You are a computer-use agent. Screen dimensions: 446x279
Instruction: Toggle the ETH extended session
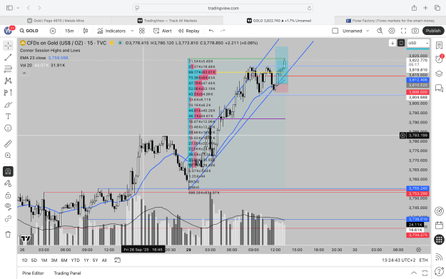click(x=423, y=260)
